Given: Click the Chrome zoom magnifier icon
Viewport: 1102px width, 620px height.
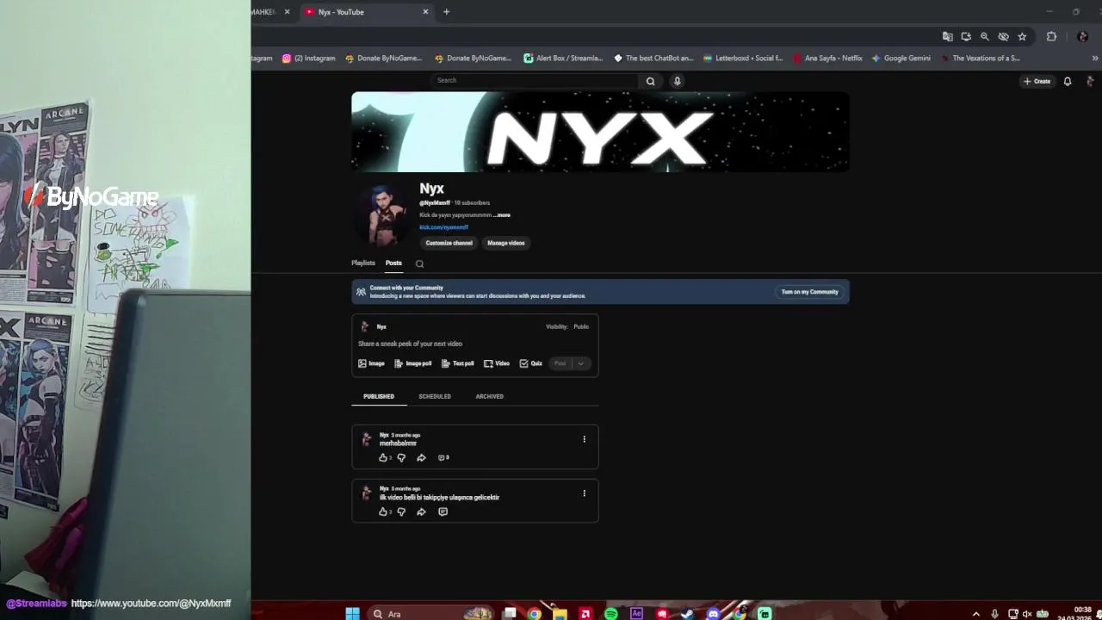Looking at the screenshot, I should tap(985, 36).
